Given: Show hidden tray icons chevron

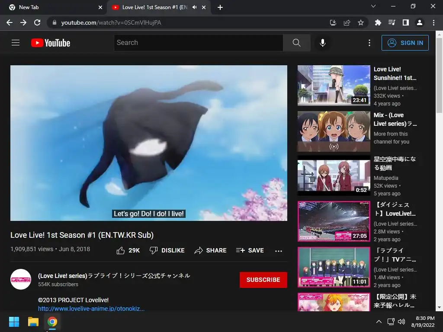Looking at the screenshot, I should coord(379,322).
